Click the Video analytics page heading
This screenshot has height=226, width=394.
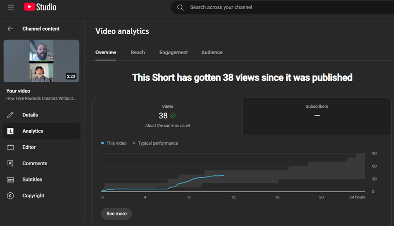point(122,31)
